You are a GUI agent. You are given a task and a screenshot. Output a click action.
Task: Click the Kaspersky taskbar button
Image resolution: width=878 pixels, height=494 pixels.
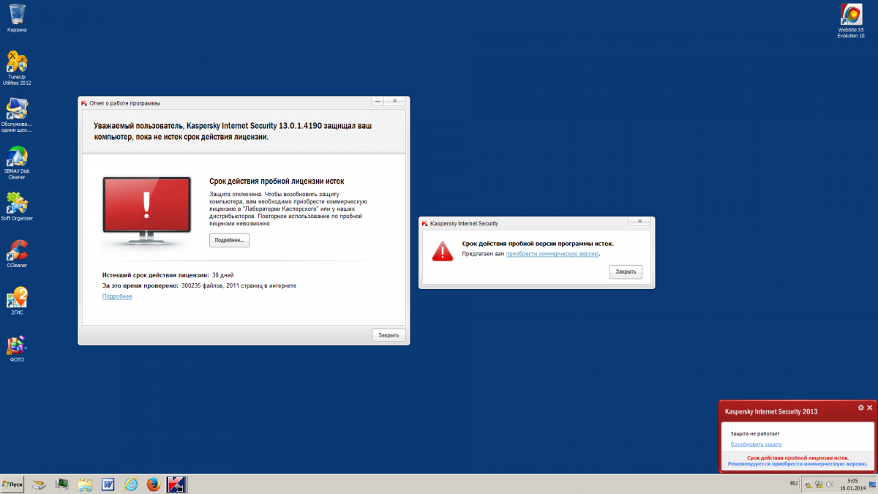[176, 484]
